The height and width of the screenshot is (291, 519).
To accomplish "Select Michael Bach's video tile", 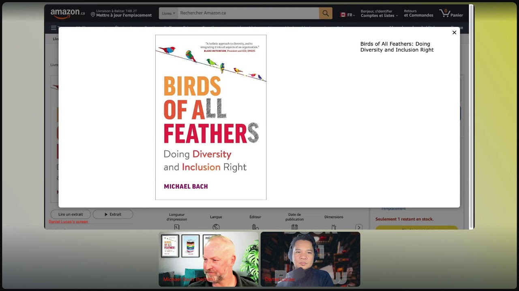I will click(x=208, y=259).
